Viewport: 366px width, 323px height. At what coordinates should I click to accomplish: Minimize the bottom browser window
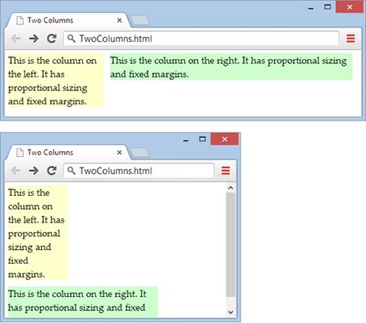point(186,140)
